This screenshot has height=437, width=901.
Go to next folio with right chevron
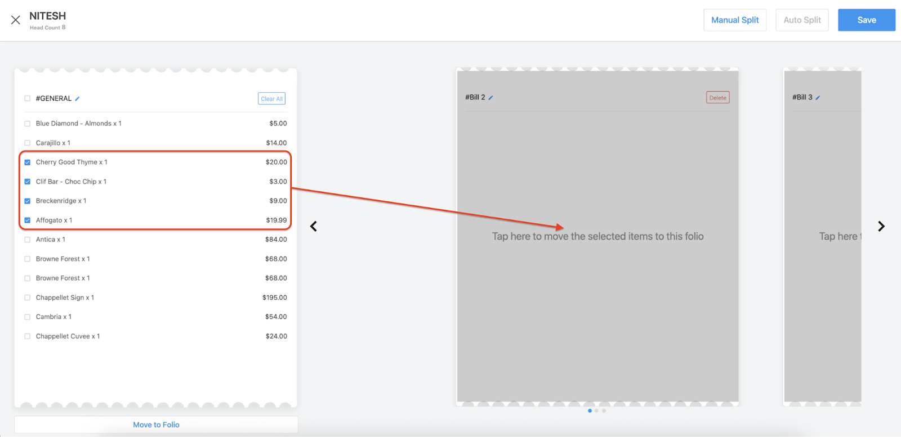point(881,227)
